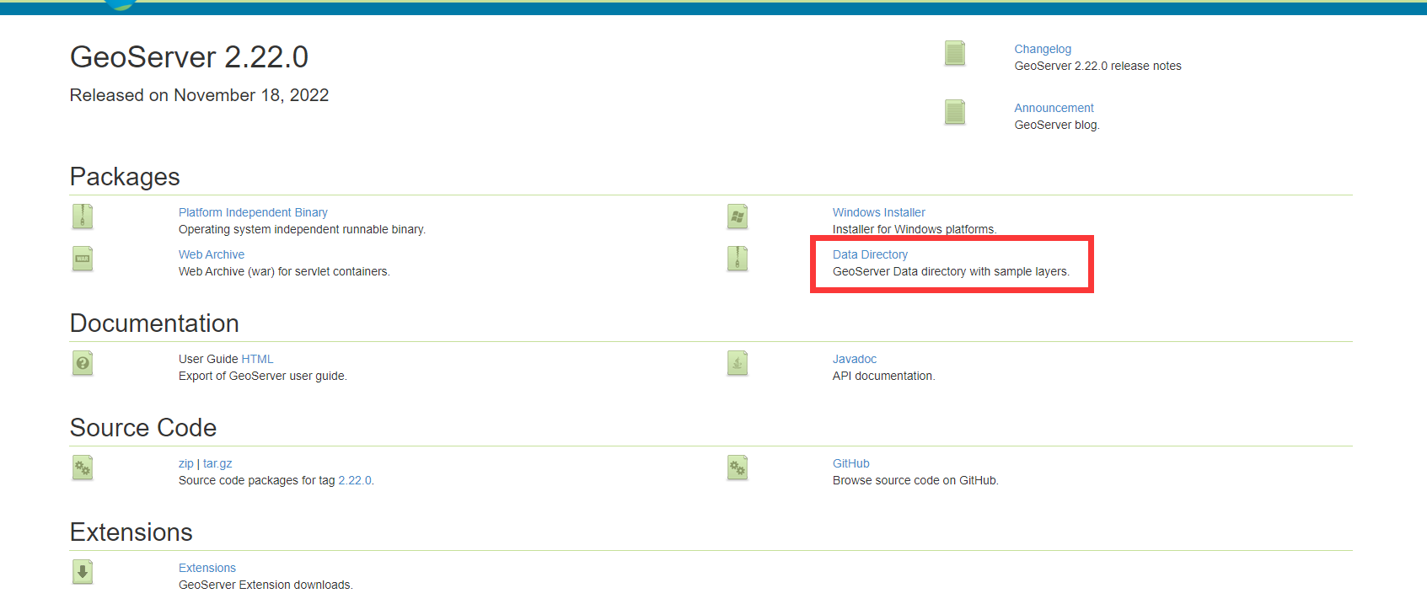Click the Documentation section heading
The width and height of the screenshot is (1427, 604).
[x=154, y=323]
